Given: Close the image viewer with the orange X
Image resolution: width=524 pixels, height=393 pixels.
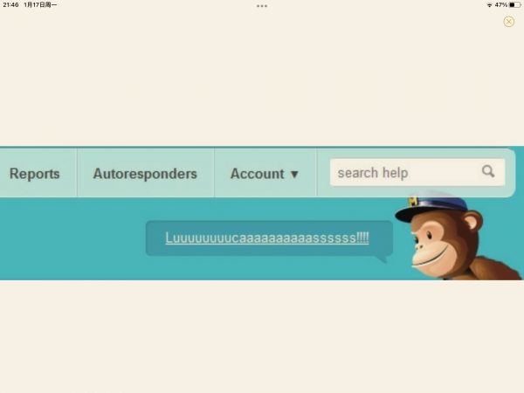Looking at the screenshot, I should 508,22.
